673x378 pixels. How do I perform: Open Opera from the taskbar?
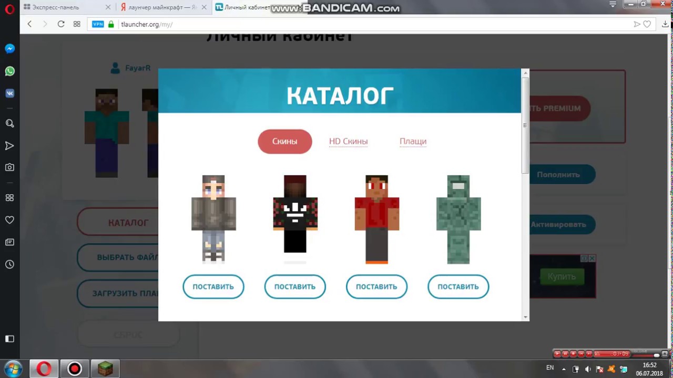tap(44, 369)
